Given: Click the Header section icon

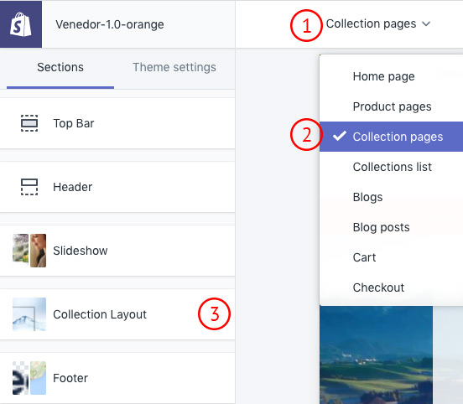Looking at the screenshot, I should click(29, 187).
